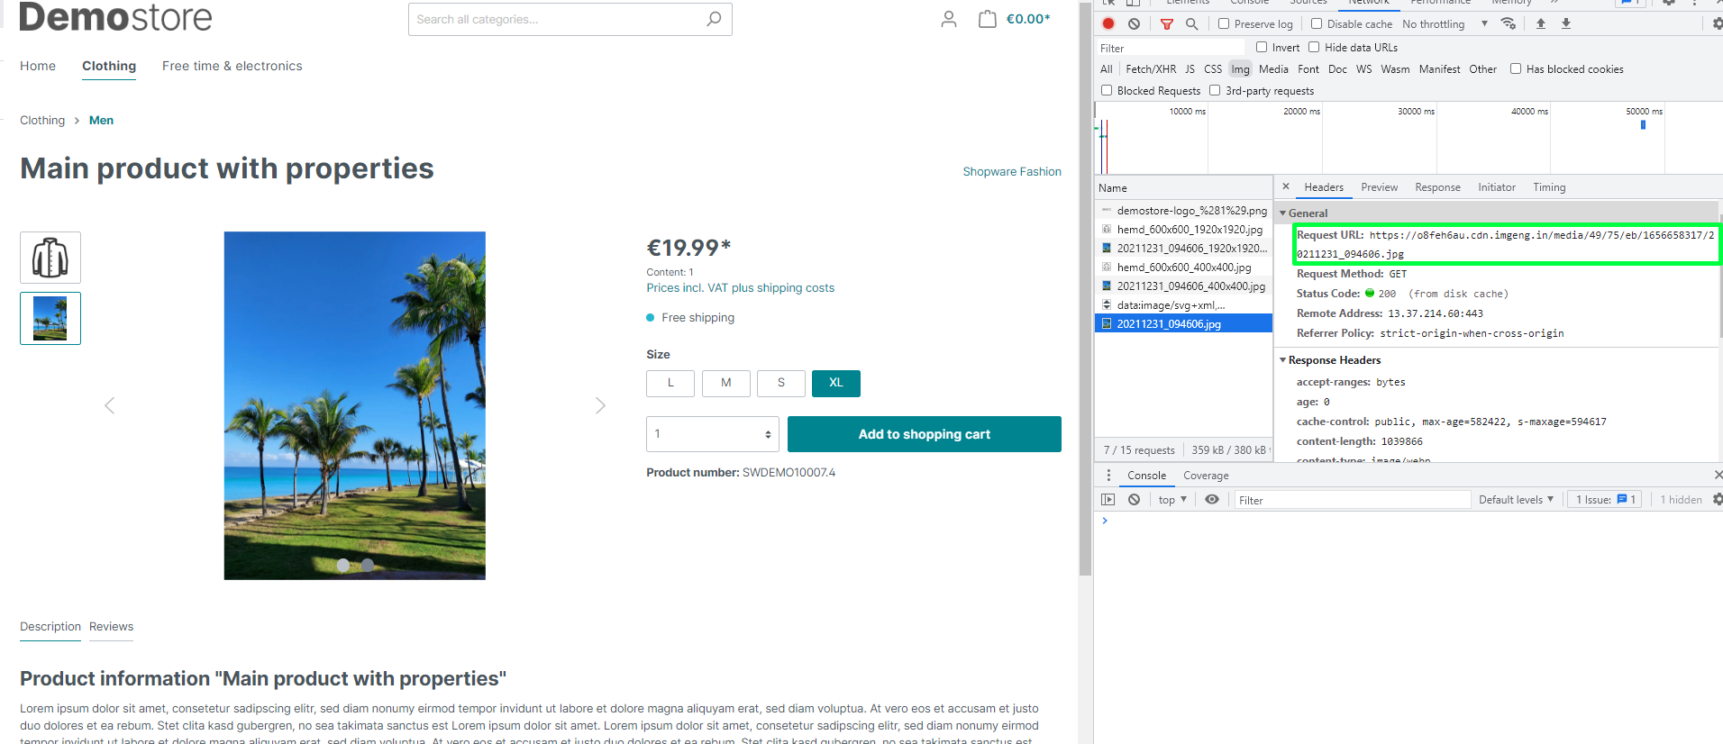Select size XL option
The width and height of the screenshot is (1723, 744).
pos(836,384)
